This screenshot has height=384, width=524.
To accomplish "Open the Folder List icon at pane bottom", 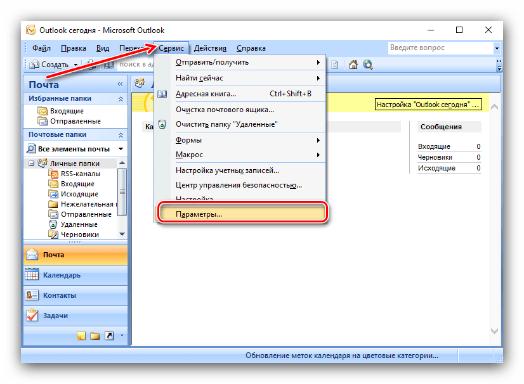I will click(x=95, y=336).
